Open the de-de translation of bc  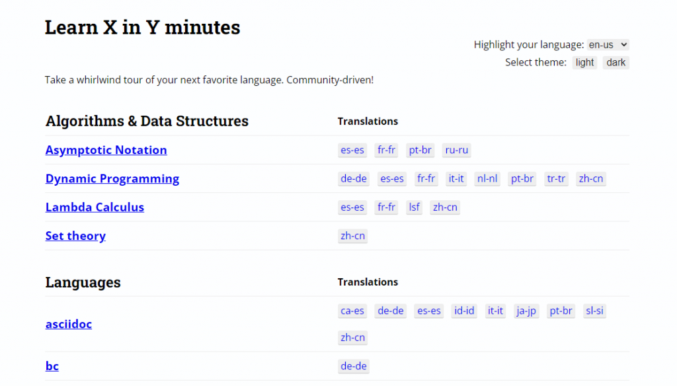pyautogui.click(x=353, y=366)
